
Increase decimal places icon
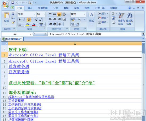73,24
